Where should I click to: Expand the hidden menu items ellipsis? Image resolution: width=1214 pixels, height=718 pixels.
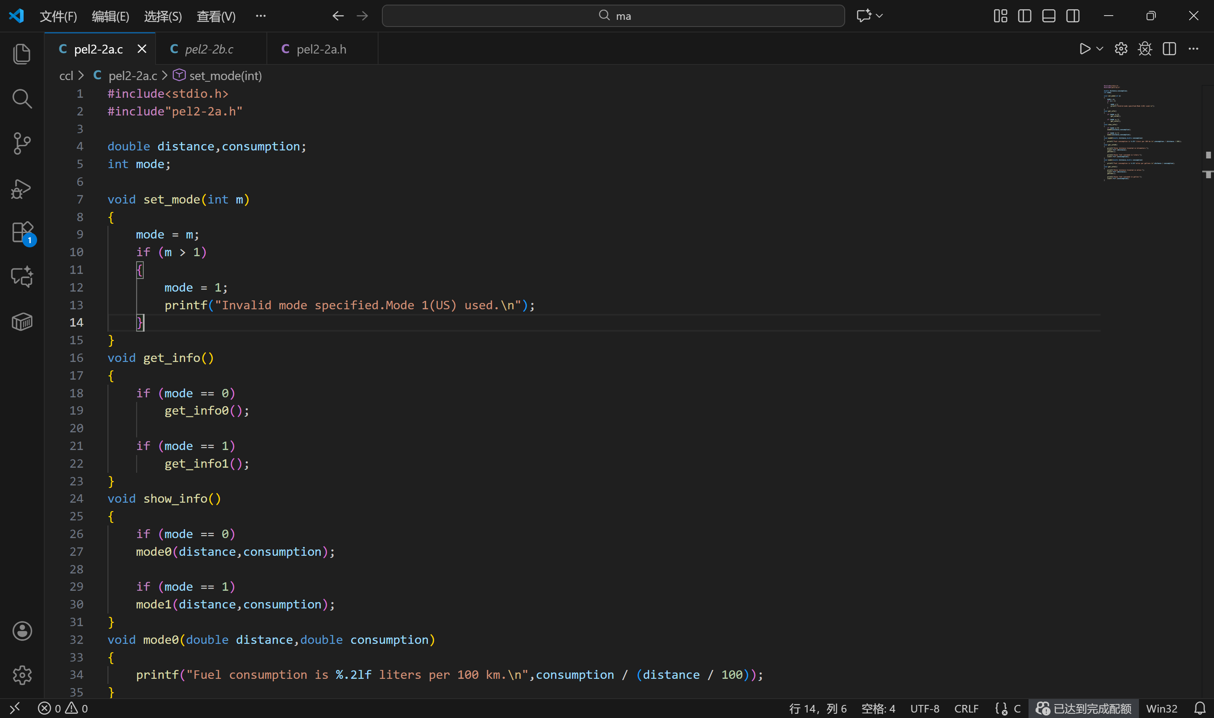(x=261, y=16)
